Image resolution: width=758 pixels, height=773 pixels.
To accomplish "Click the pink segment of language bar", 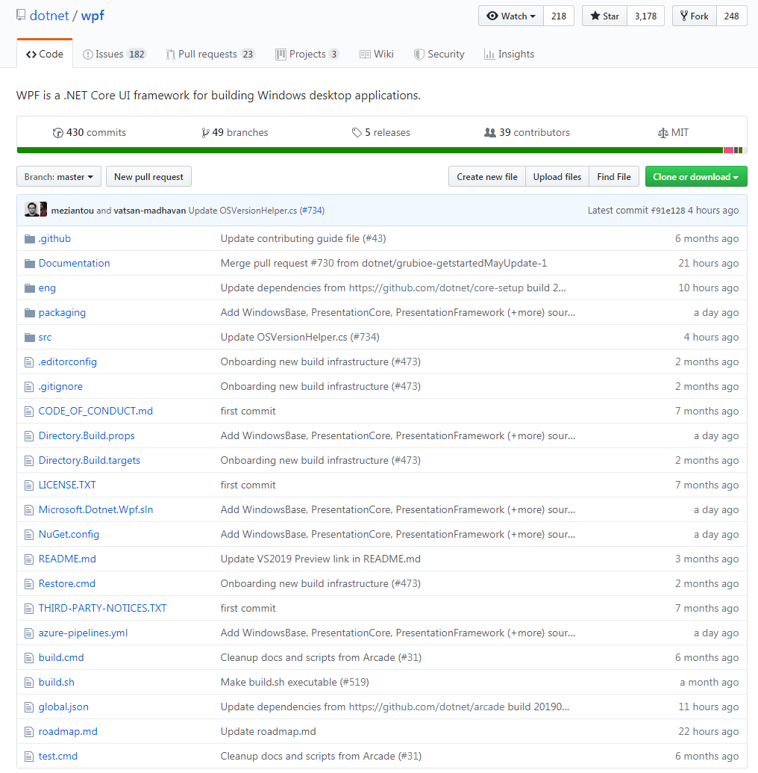I will click(x=728, y=150).
